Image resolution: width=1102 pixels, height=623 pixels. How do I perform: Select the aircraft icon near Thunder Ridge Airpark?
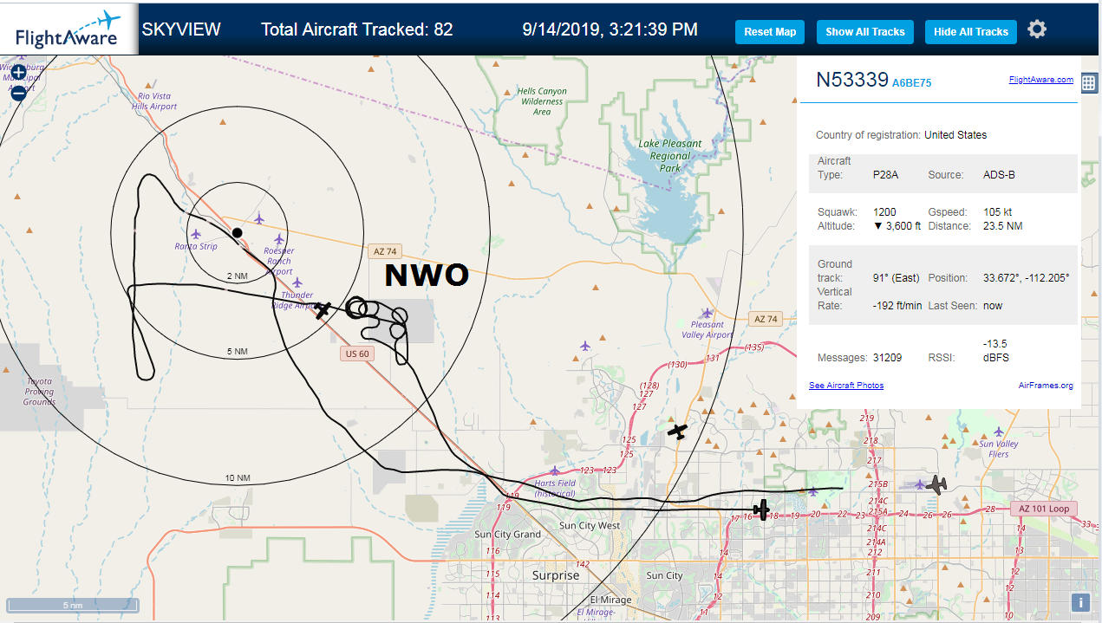[322, 309]
